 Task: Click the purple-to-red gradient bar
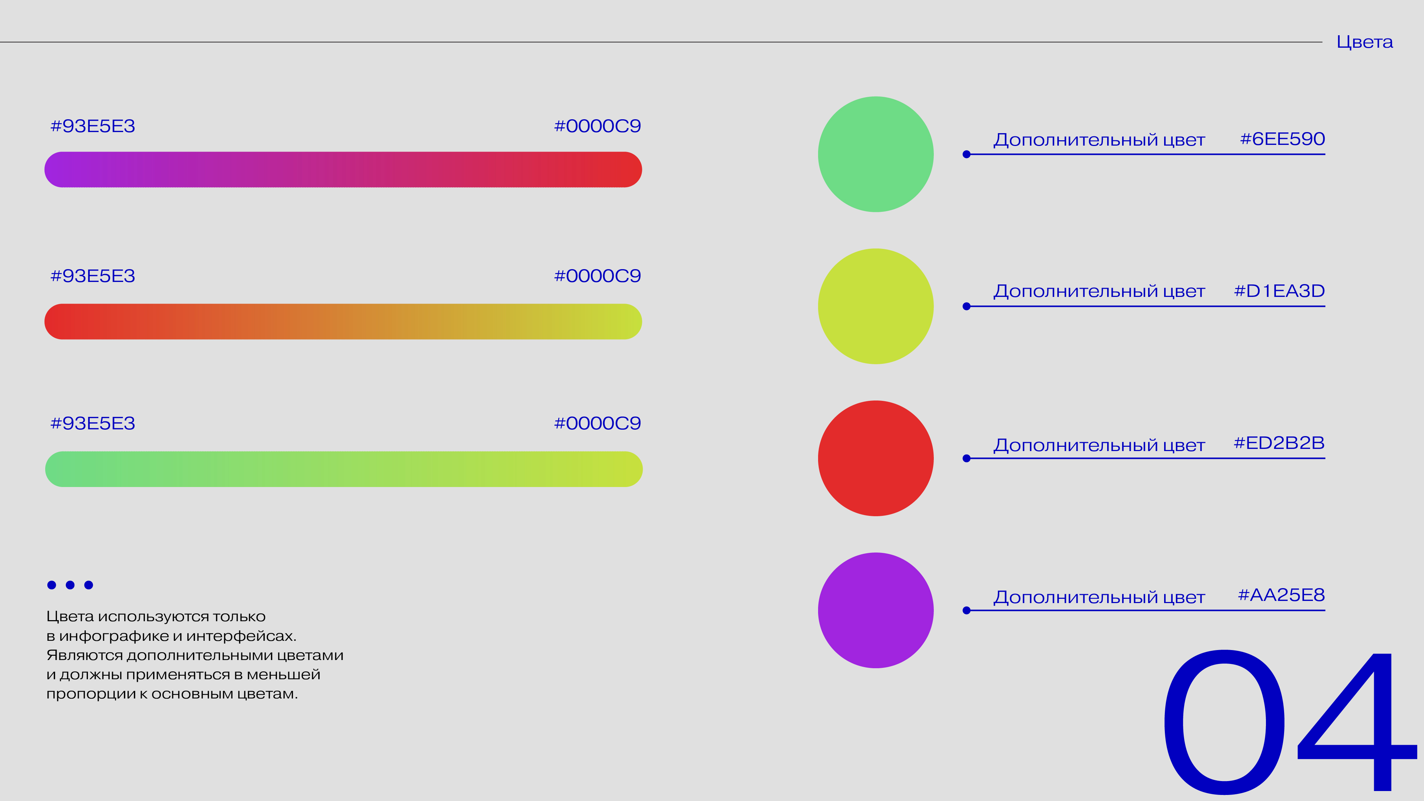343,170
